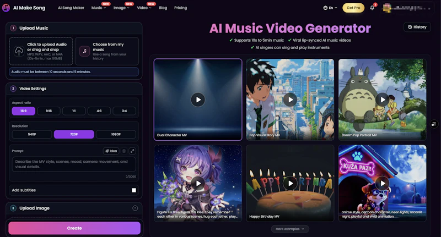
Task: Click the globe language icon
Action: (x=325, y=8)
